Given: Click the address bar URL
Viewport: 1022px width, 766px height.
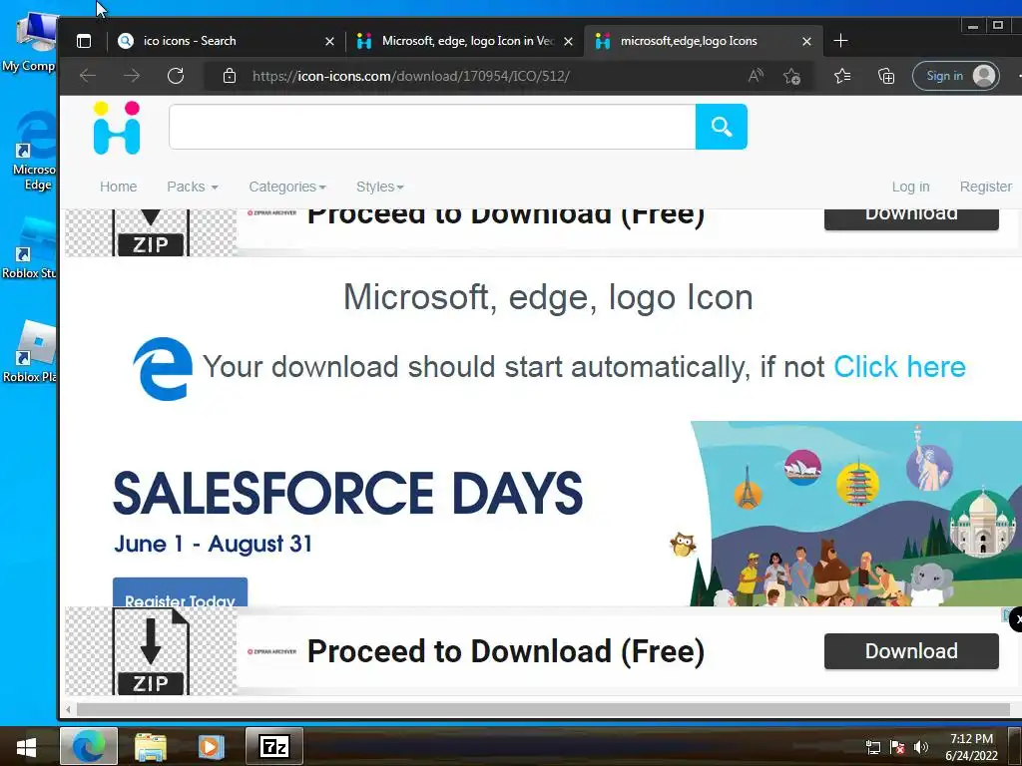Looking at the screenshot, I should point(410,76).
